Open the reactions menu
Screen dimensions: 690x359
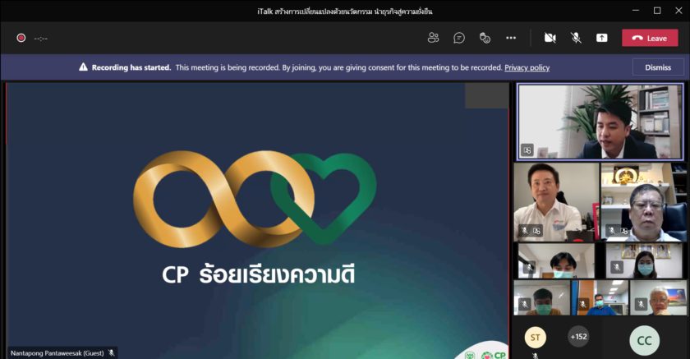485,38
